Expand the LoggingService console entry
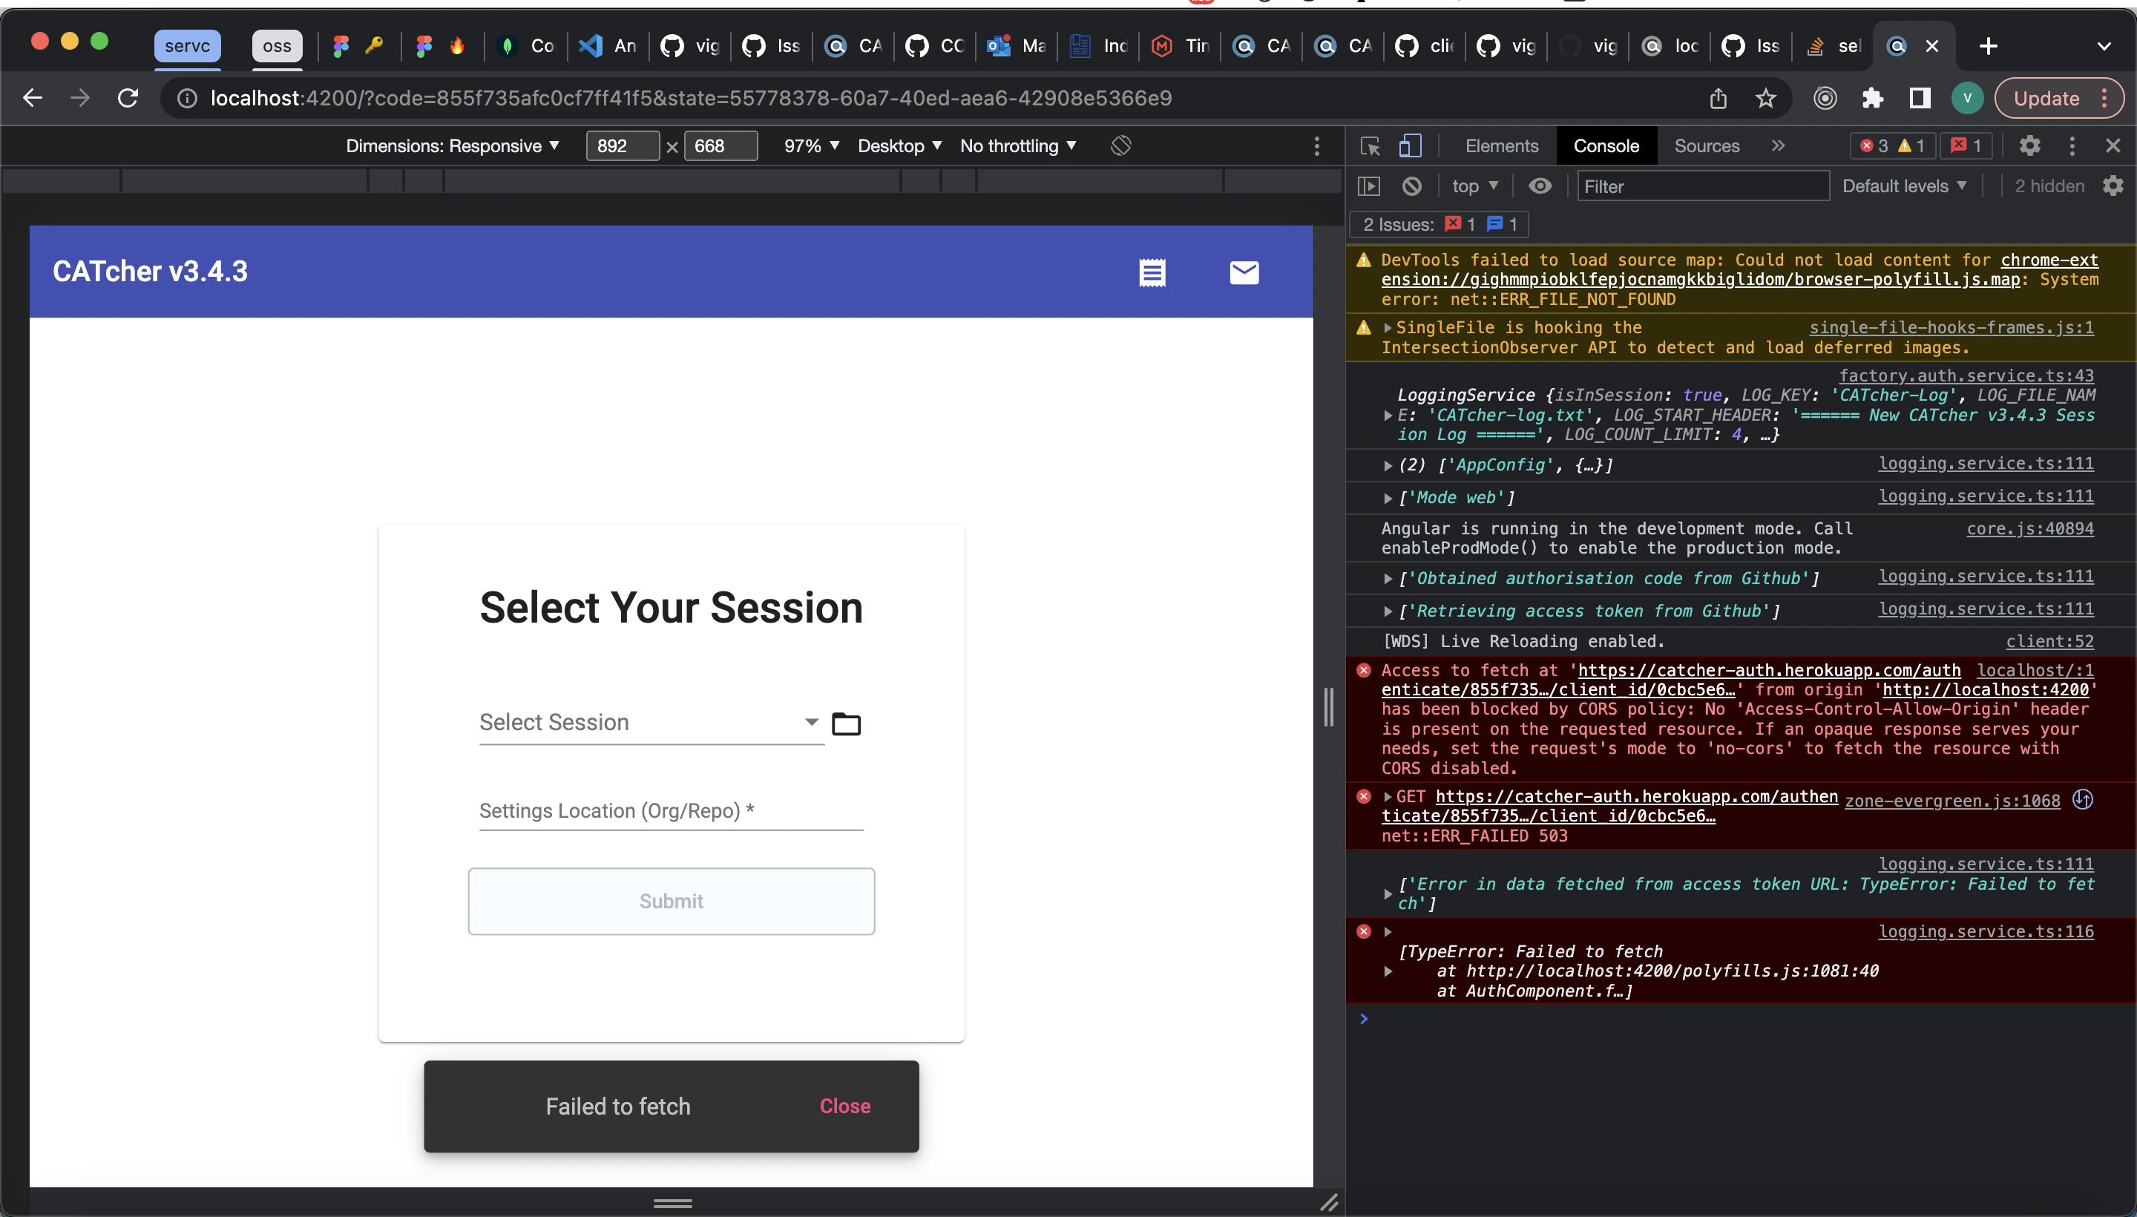Viewport: 2137px width, 1217px height. pyautogui.click(x=1388, y=415)
